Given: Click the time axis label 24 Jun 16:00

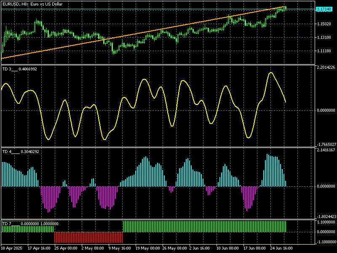Looking at the screenshot, I should click(x=281, y=248).
